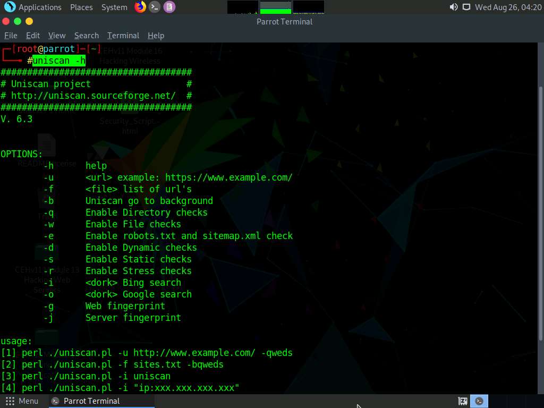Image resolution: width=544 pixels, height=408 pixels.
Task: Click the right system monitor graph
Action: click(309, 7)
